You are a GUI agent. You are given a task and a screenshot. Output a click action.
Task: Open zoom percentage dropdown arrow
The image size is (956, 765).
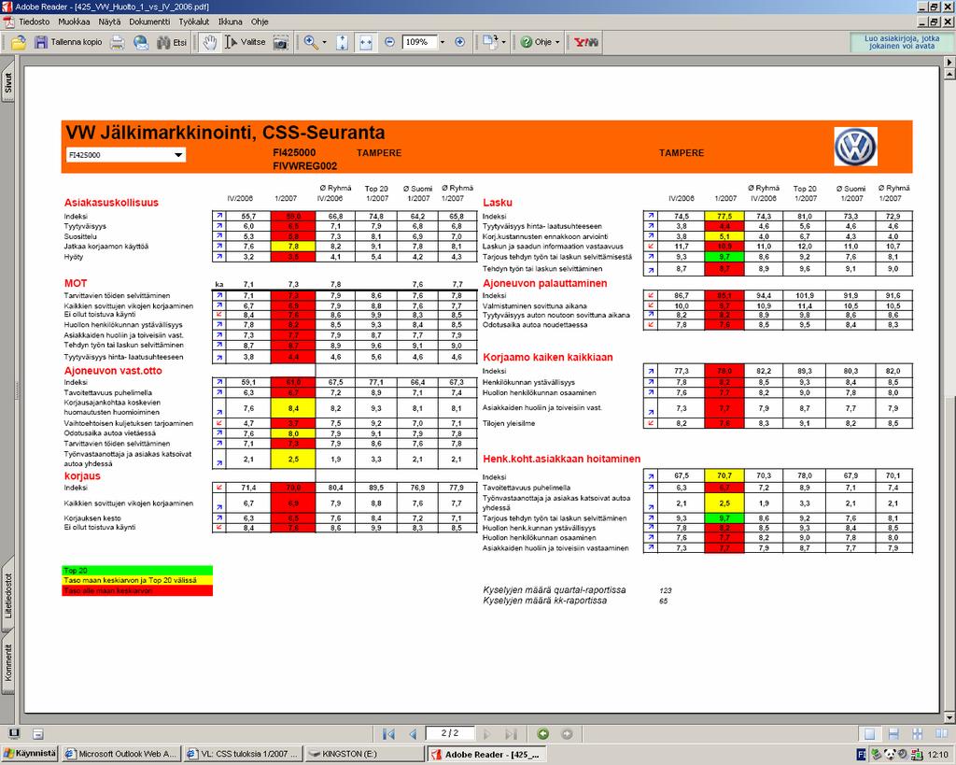point(443,42)
